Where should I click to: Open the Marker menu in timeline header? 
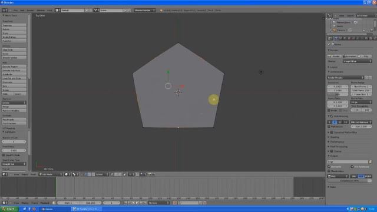(25, 203)
